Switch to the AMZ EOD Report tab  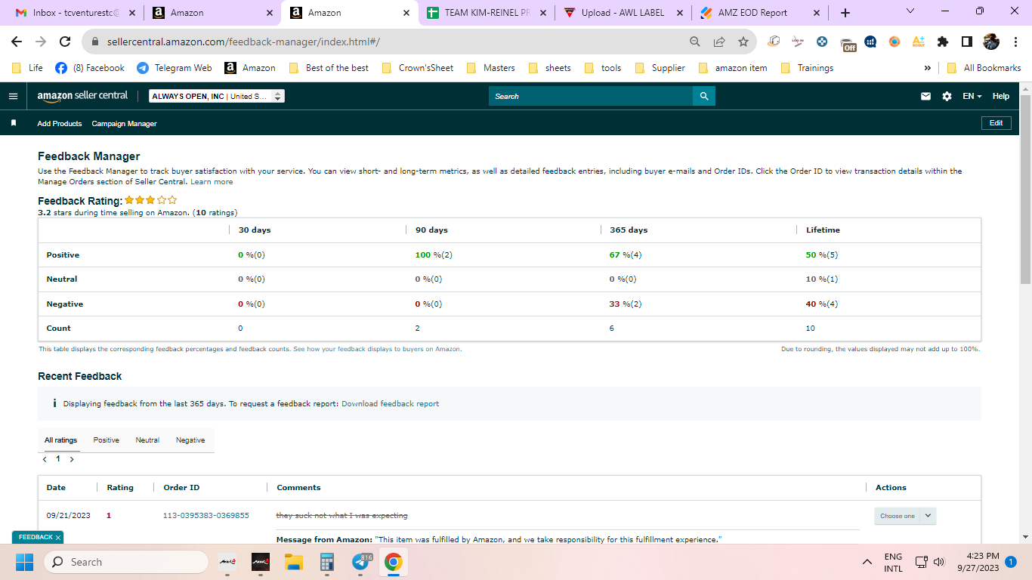pyautogui.click(x=760, y=13)
